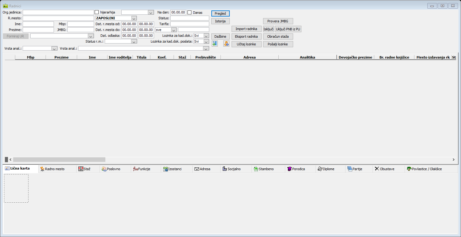Expand the wide Vrsta anal. dropdown

point(206,48)
